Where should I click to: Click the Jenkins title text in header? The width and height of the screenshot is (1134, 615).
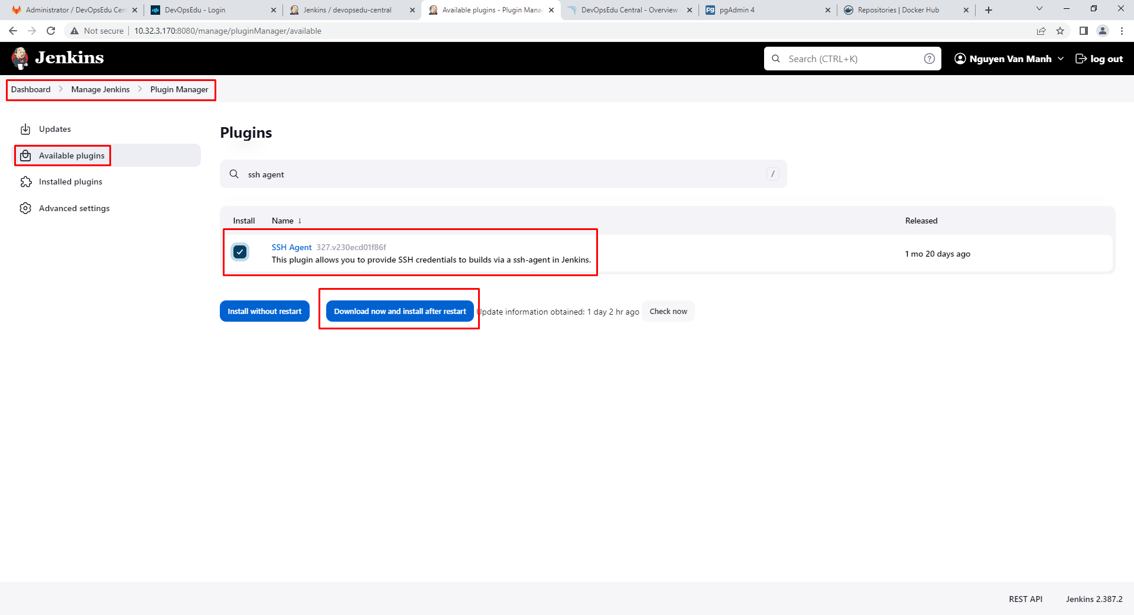[x=69, y=58]
